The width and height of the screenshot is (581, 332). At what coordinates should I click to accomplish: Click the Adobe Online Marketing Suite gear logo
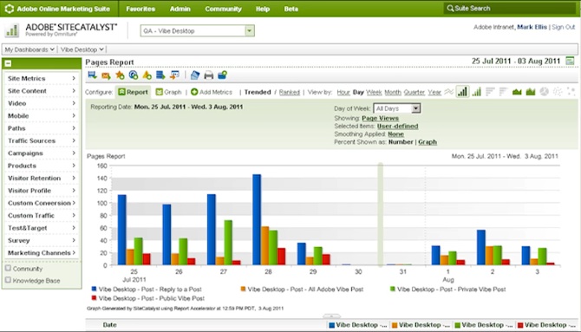click(x=10, y=9)
